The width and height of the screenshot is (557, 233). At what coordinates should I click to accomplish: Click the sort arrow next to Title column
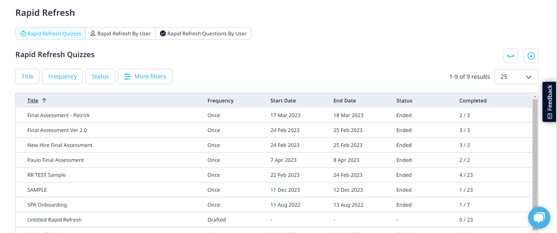(44, 100)
